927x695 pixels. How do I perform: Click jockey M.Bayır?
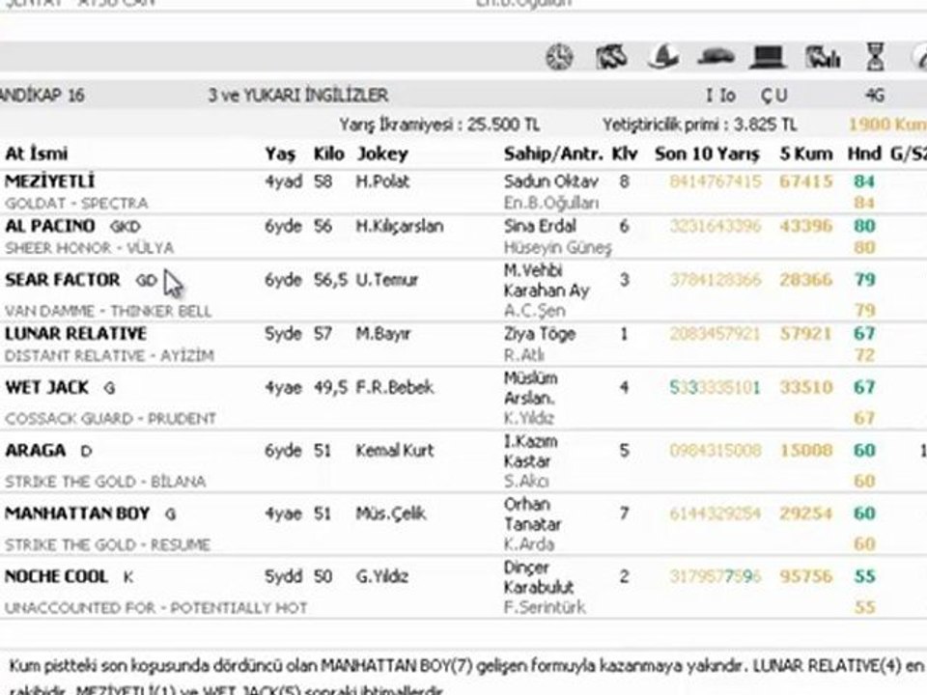(383, 334)
